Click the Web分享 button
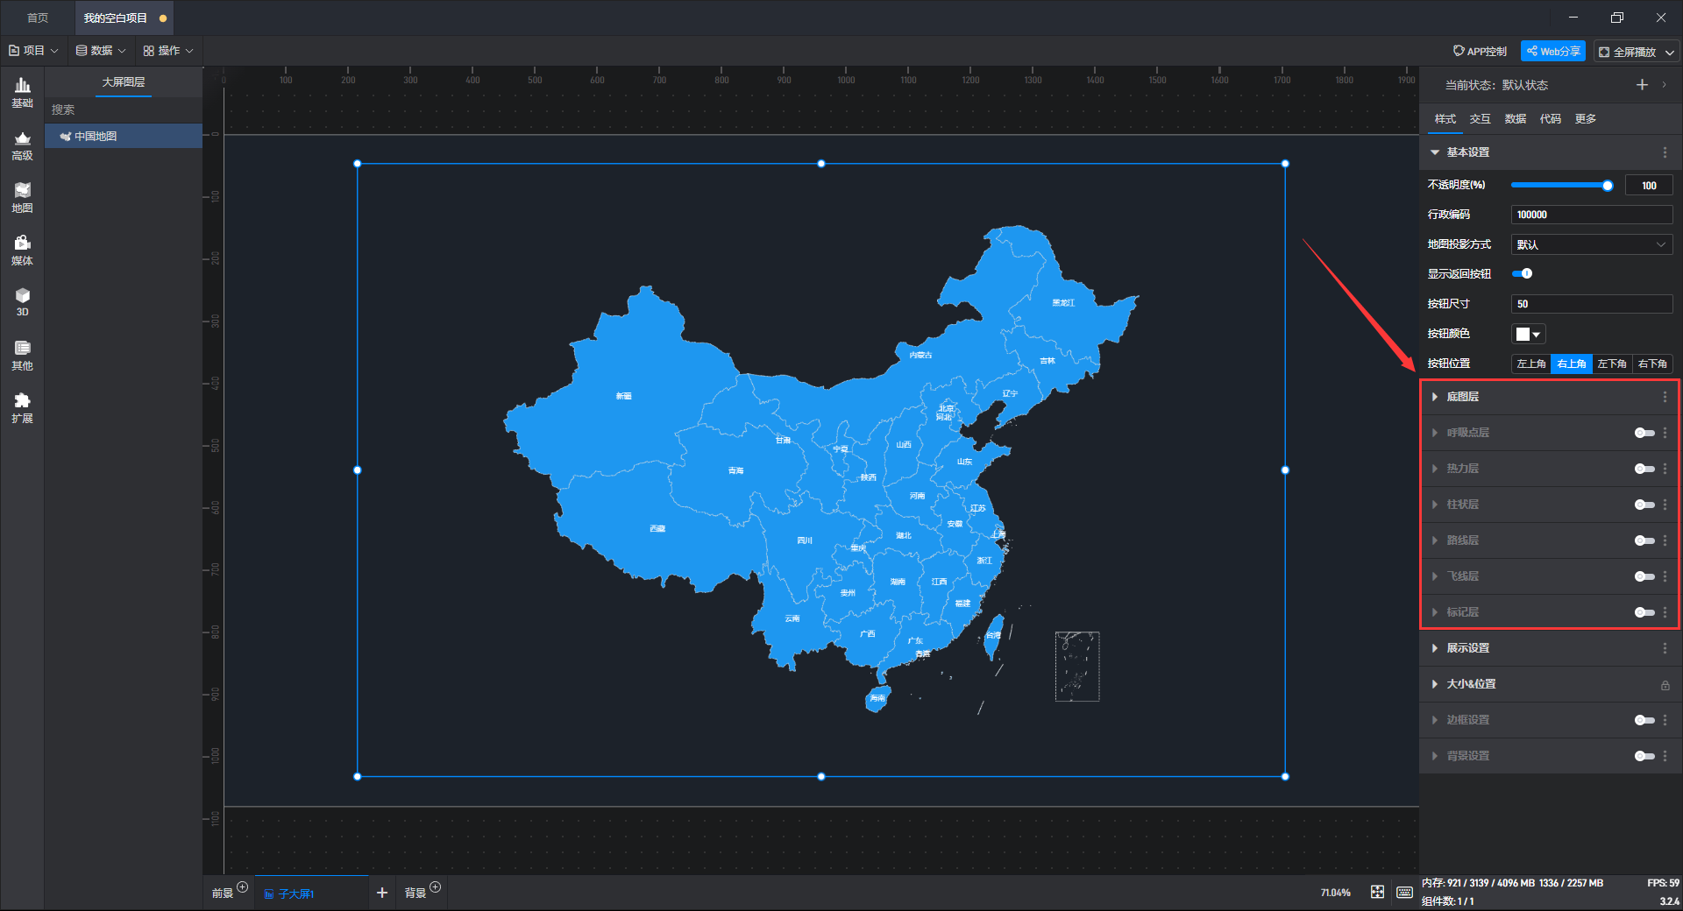 [1553, 52]
